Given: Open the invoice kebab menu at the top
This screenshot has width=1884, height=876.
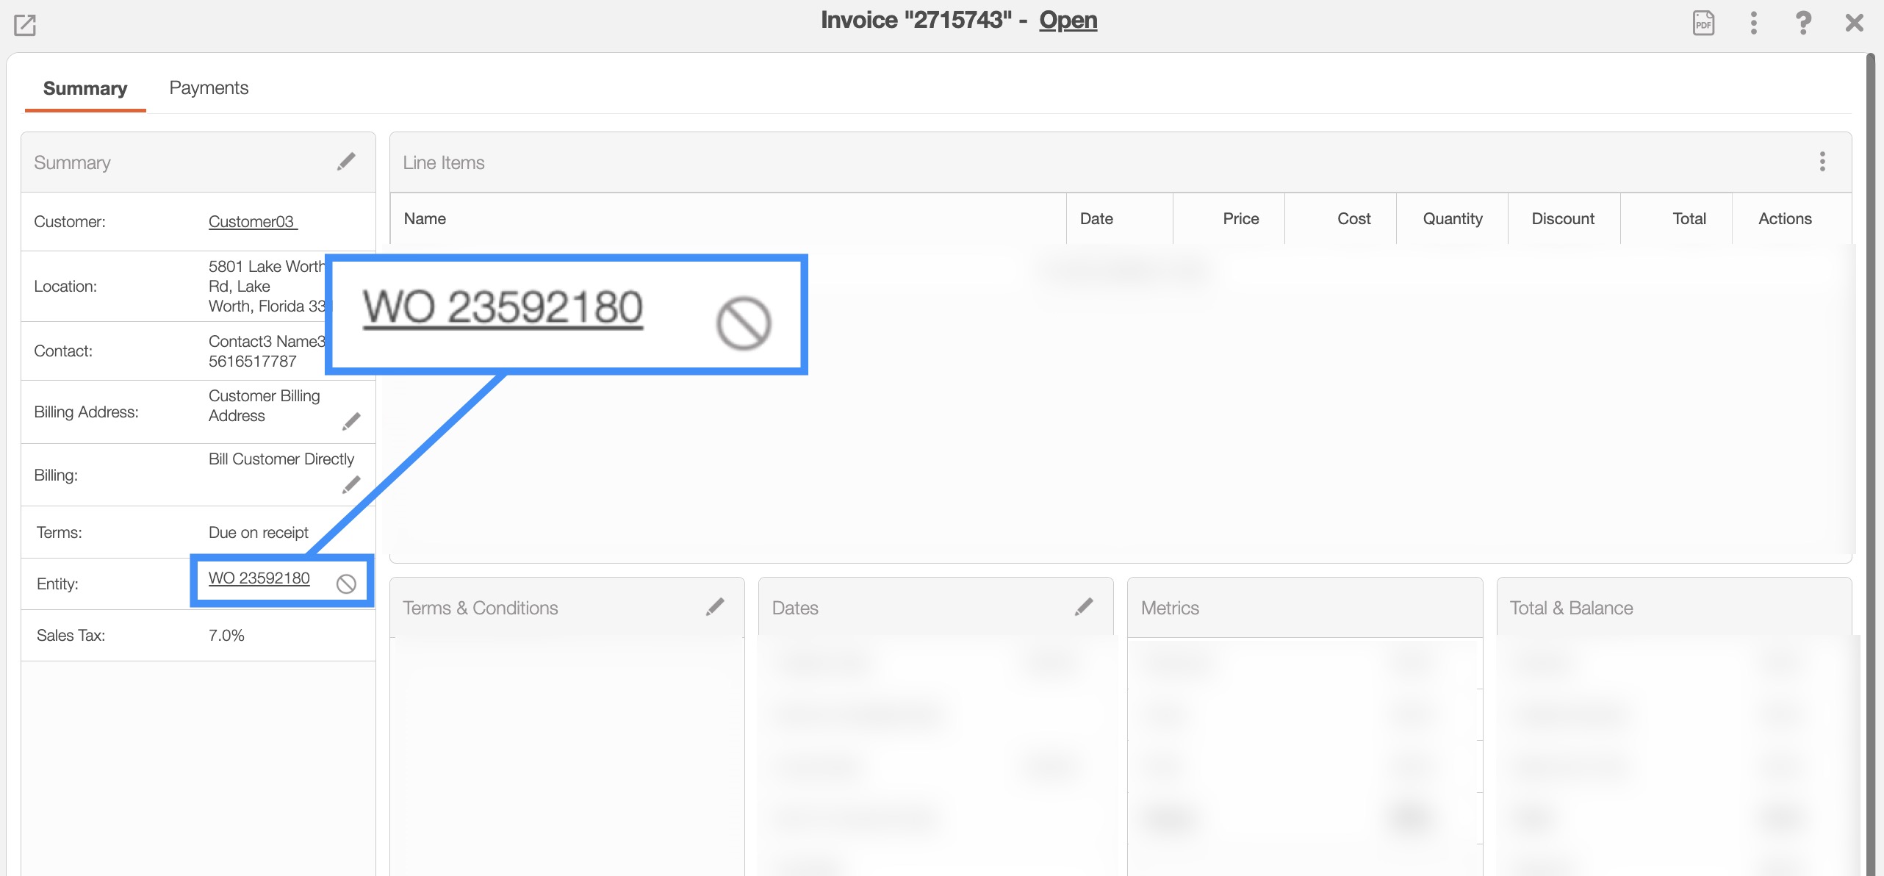Looking at the screenshot, I should point(1754,24).
